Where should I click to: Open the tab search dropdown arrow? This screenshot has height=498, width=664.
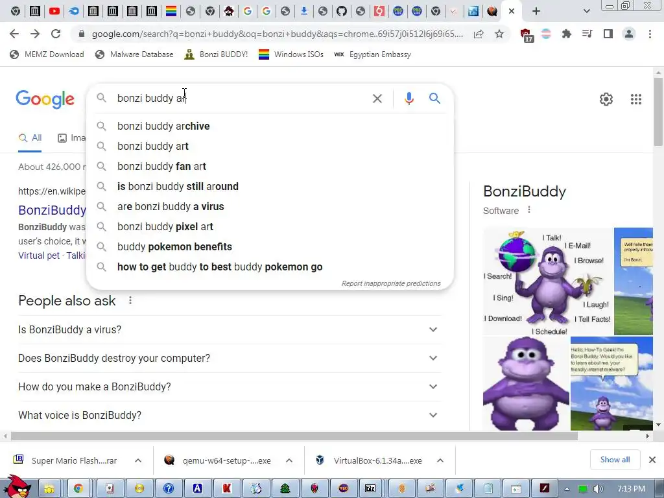pos(586,12)
